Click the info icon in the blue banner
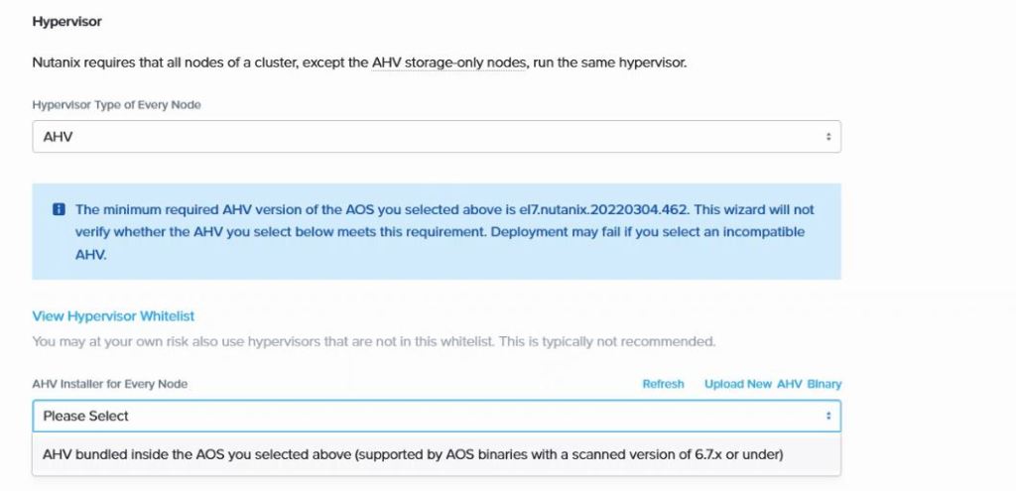Image resolution: width=1016 pixels, height=491 pixels. coord(59,210)
